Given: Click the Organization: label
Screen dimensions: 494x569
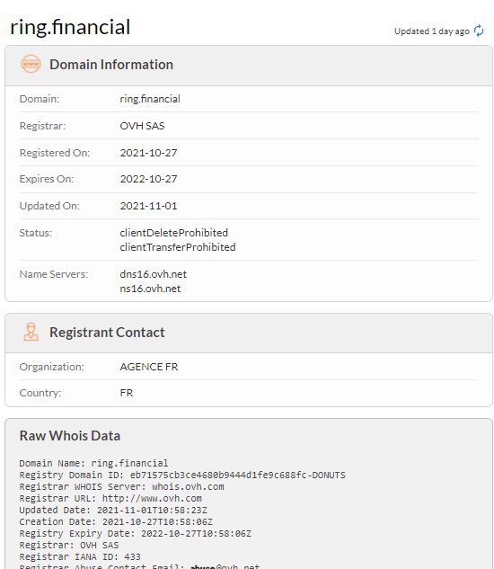Looking at the screenshot, I should point(51,367).
